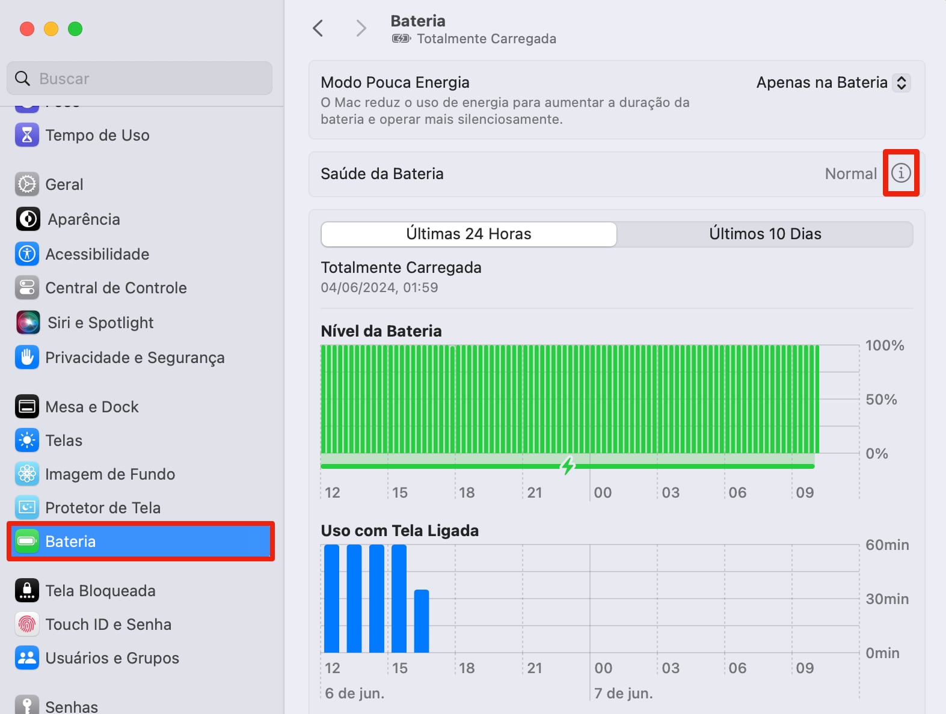Open Usuários e Grupos settings
The width and height of the screenshot is (946, 714).
(112, 658)
